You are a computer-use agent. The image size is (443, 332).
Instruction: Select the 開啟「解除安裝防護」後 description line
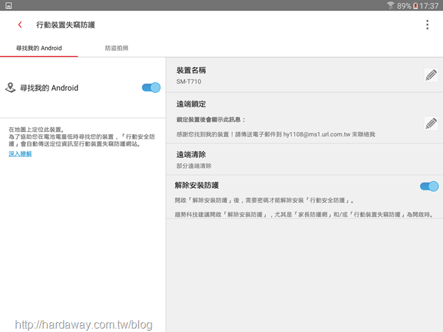pos(264,201)
